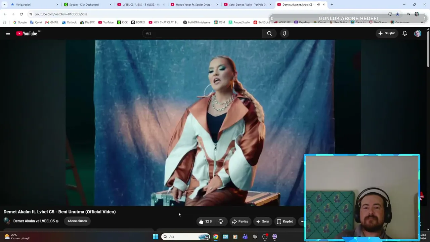Switch to the Hande Yener Ft. Serdar Ortaç tab
The width and height of the screenshot is (430, 242).
tap(195, 5)
